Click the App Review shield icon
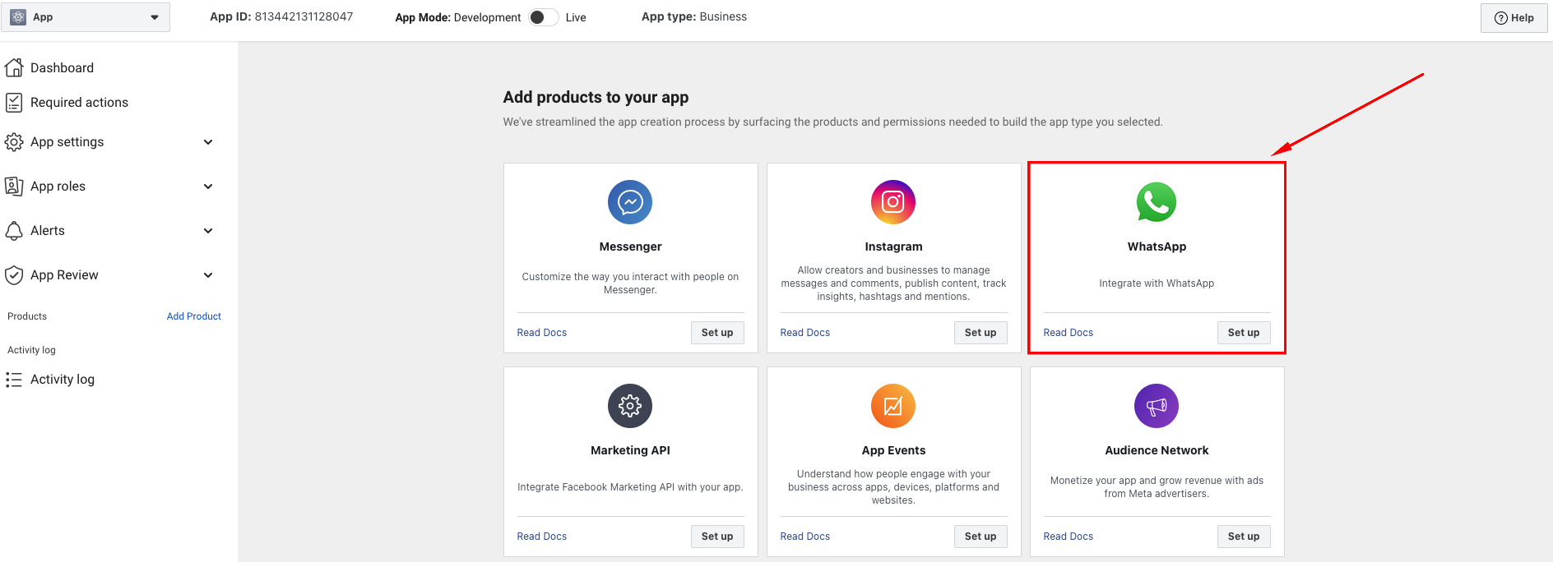Image resolution: width=1553 pixels, height=562 pixels. tap(14, 275)
